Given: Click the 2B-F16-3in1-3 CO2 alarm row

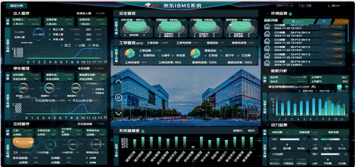Looking at the screenshot, I should pyautogui.click(x=305, y=63).
